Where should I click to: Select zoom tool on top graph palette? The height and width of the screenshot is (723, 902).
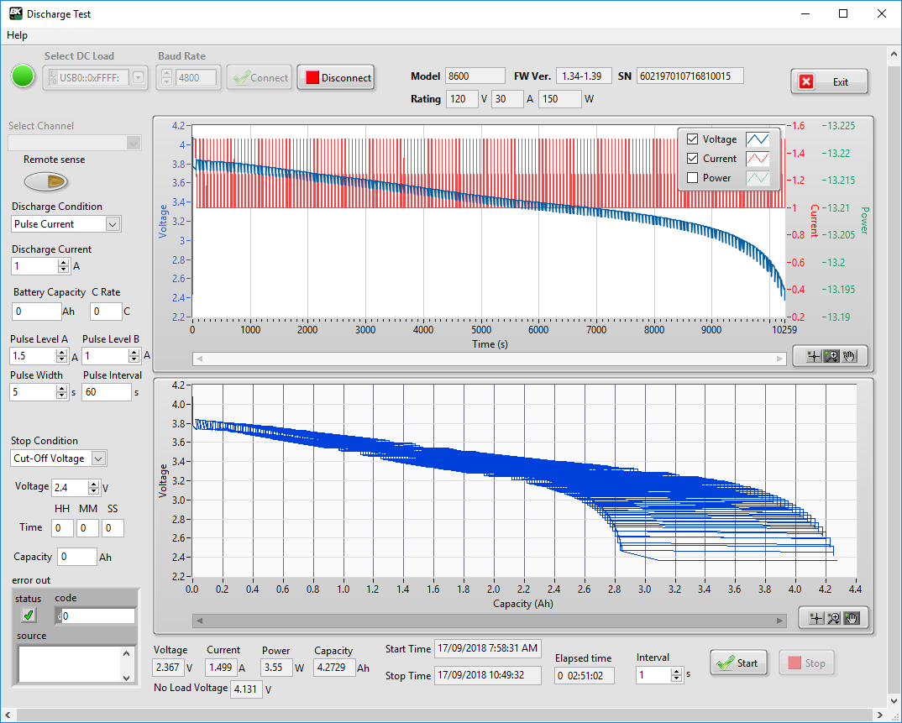[831, 356]
